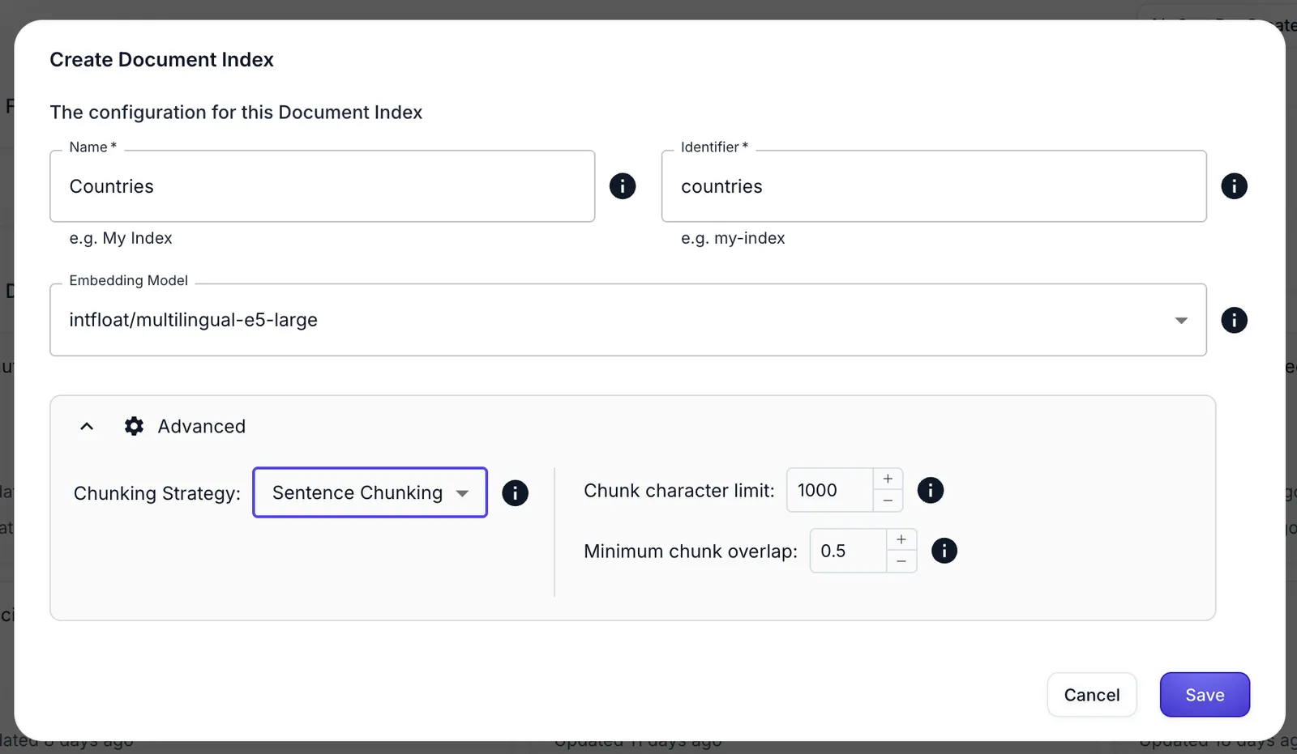The height and width of the screenshot is (754, 1297).
Task: Click the Chunking Strategy label
Action: 157,493
